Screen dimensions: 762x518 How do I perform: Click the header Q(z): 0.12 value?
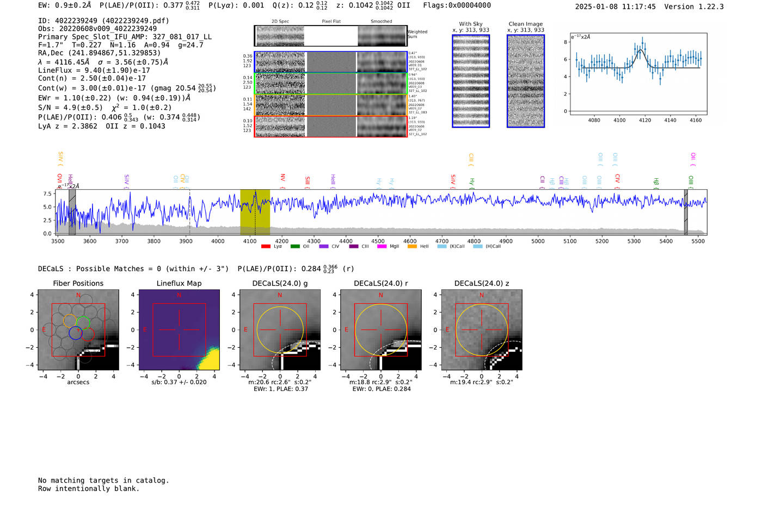[x=300, y=5]
